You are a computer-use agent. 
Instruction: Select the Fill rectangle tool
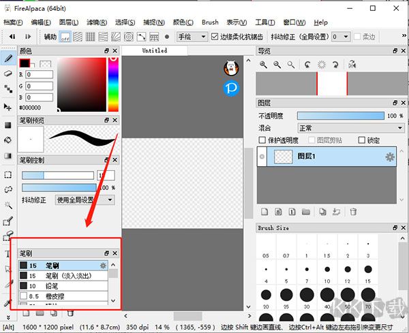[7, 125]
